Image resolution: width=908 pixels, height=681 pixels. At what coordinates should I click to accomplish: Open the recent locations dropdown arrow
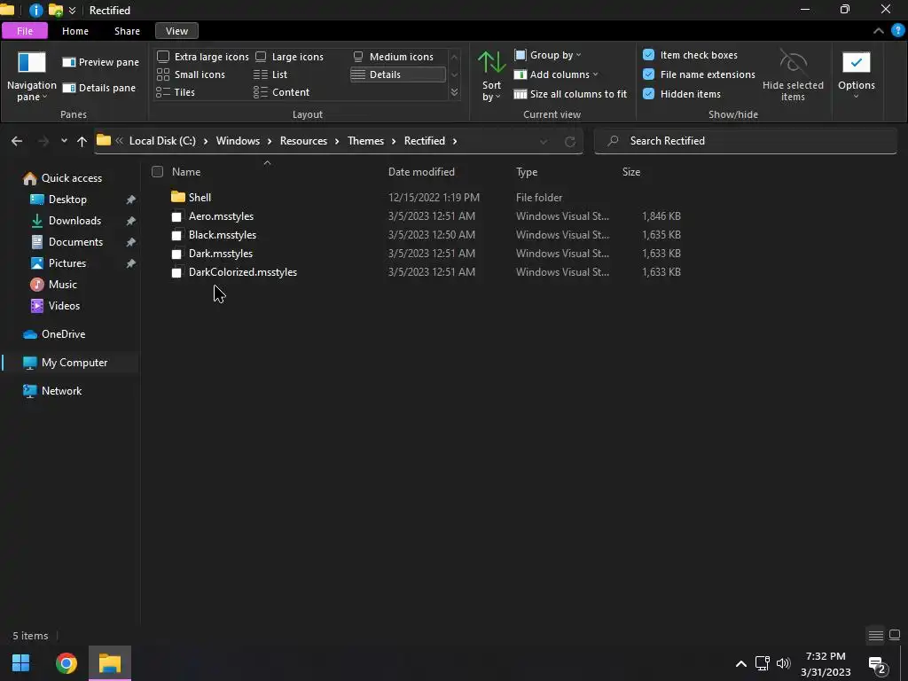(x=64, y=141)
